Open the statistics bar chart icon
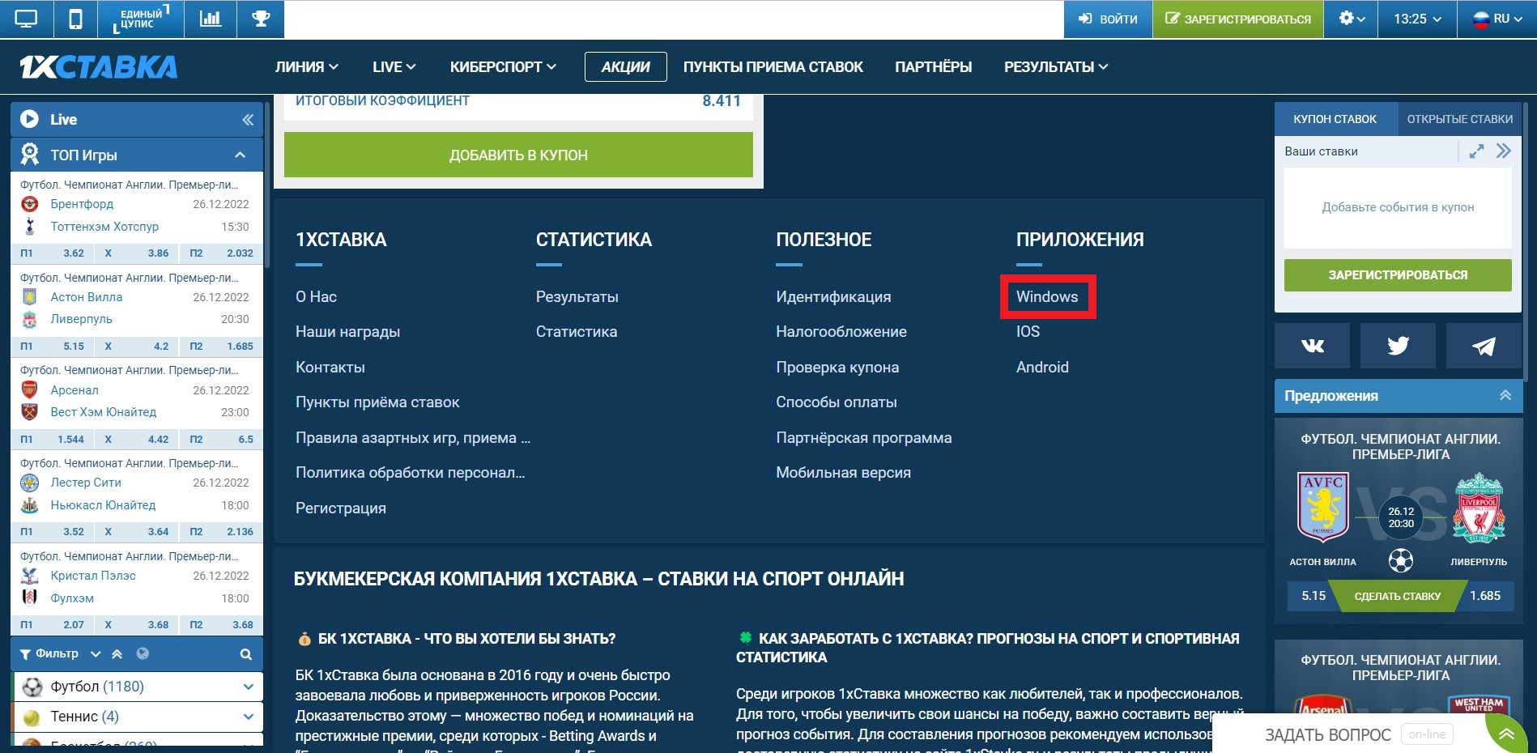1537x753 pixels. click(x=211, y=19)
